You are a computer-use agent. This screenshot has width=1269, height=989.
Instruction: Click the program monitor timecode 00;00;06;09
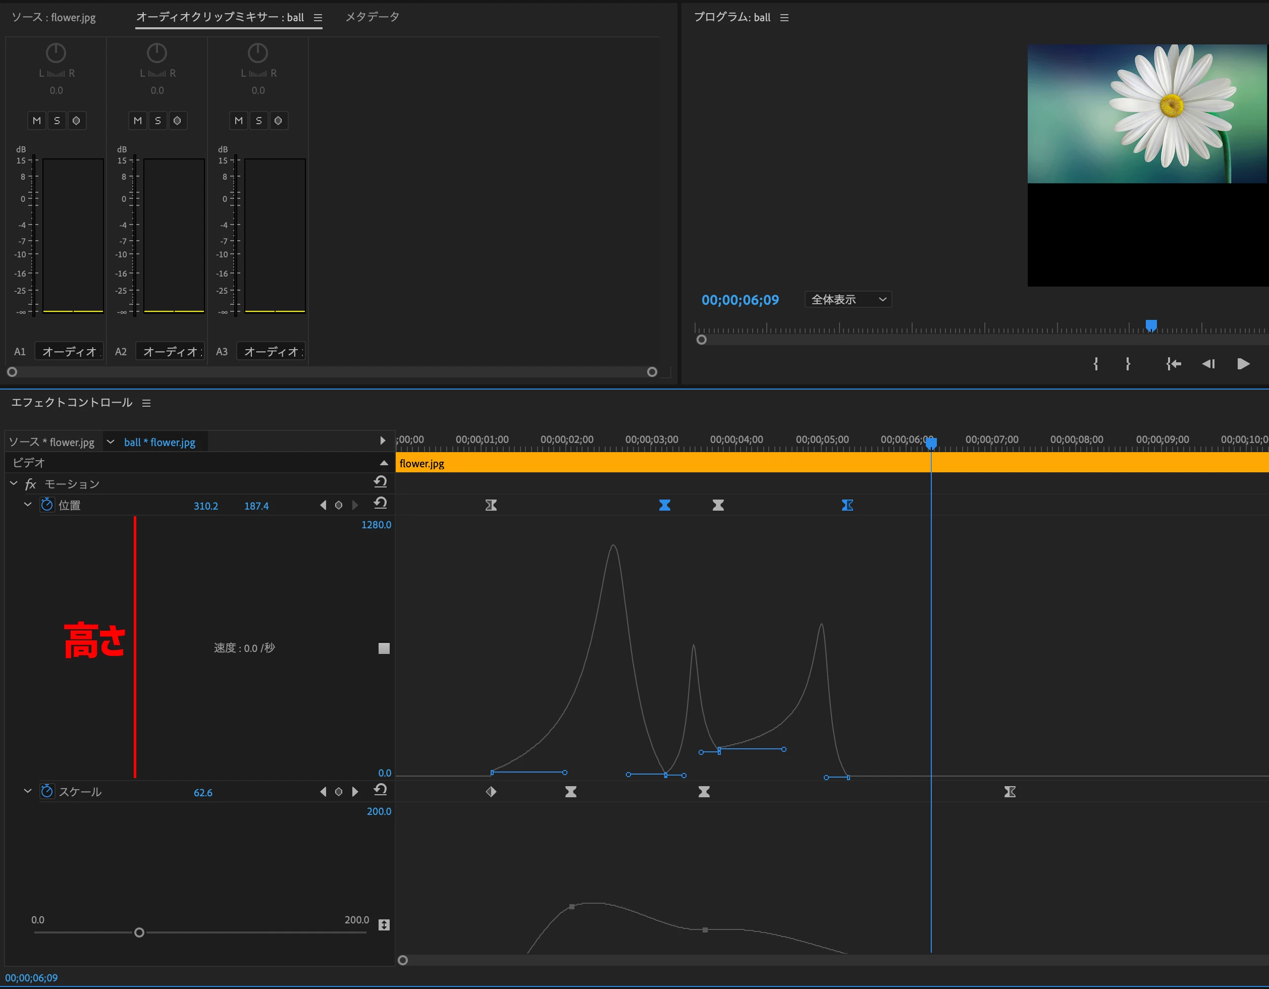click(740, 300)
